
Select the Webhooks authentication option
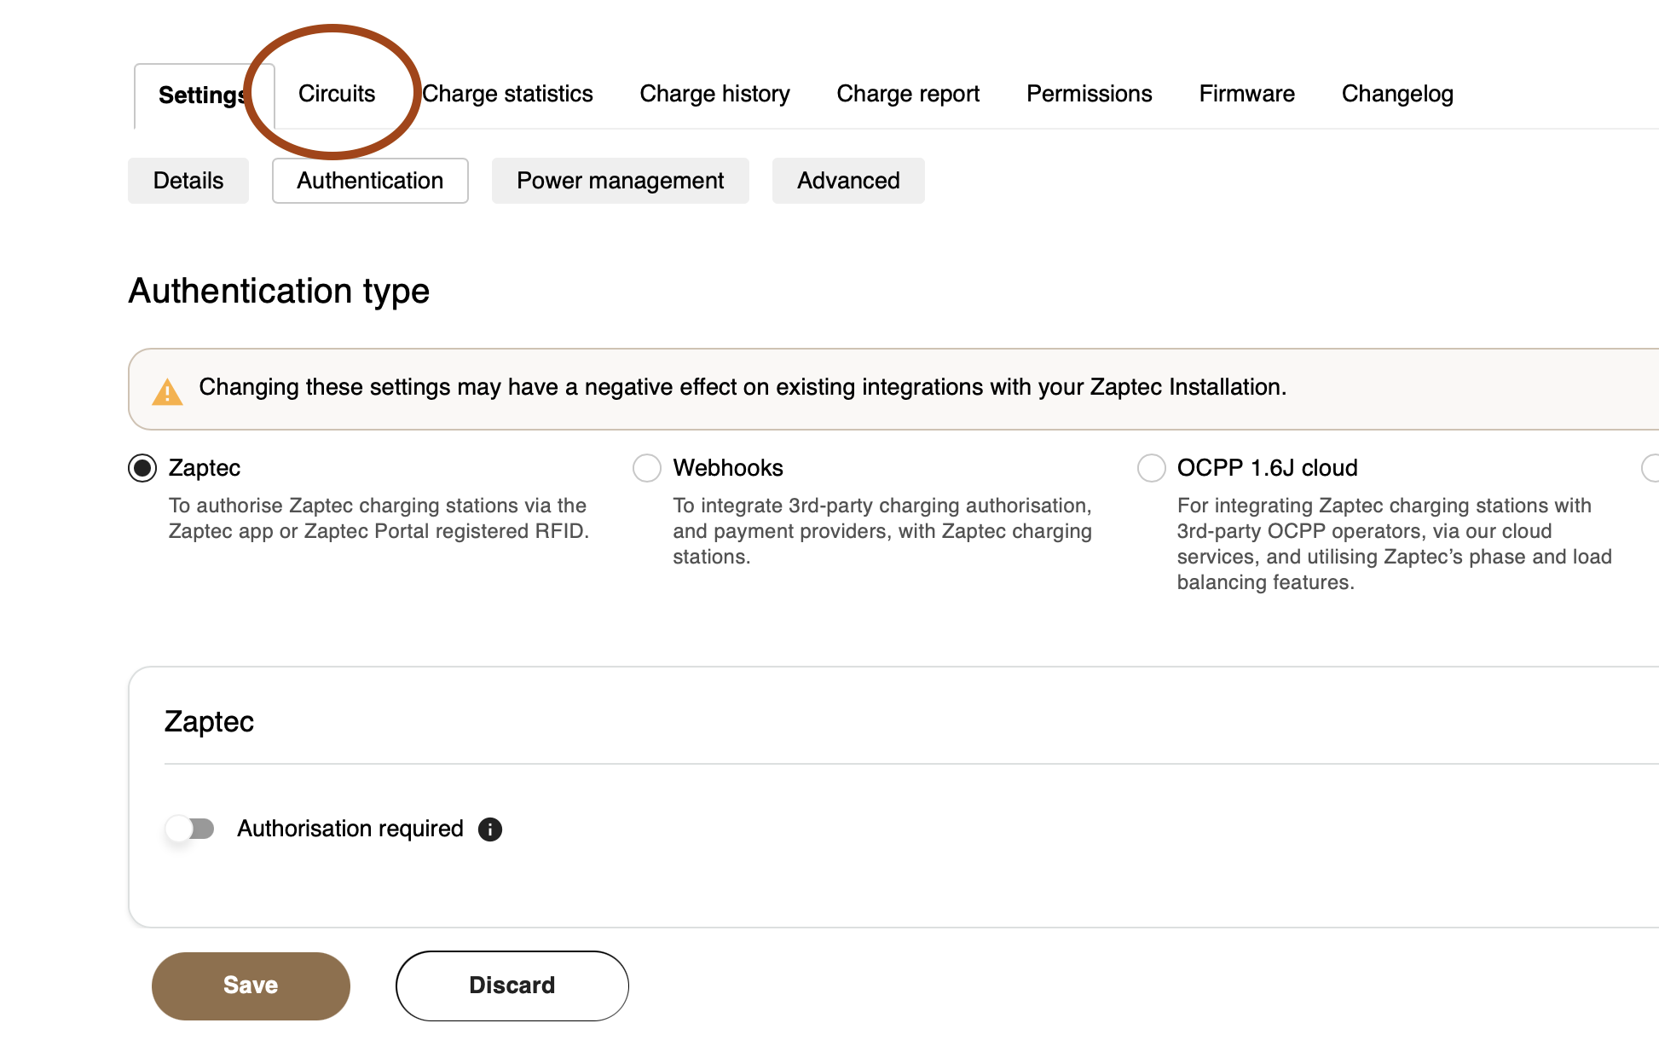pyautogui.click(x=647, y=468)
